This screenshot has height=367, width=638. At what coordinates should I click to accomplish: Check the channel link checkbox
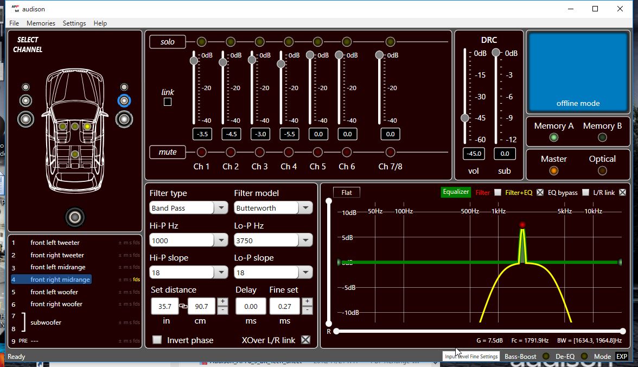[x=168, y=102]
